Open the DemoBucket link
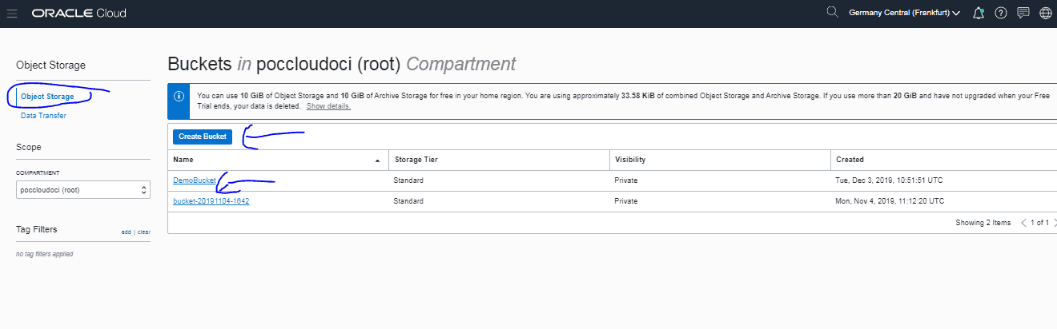 coord(195,180)
